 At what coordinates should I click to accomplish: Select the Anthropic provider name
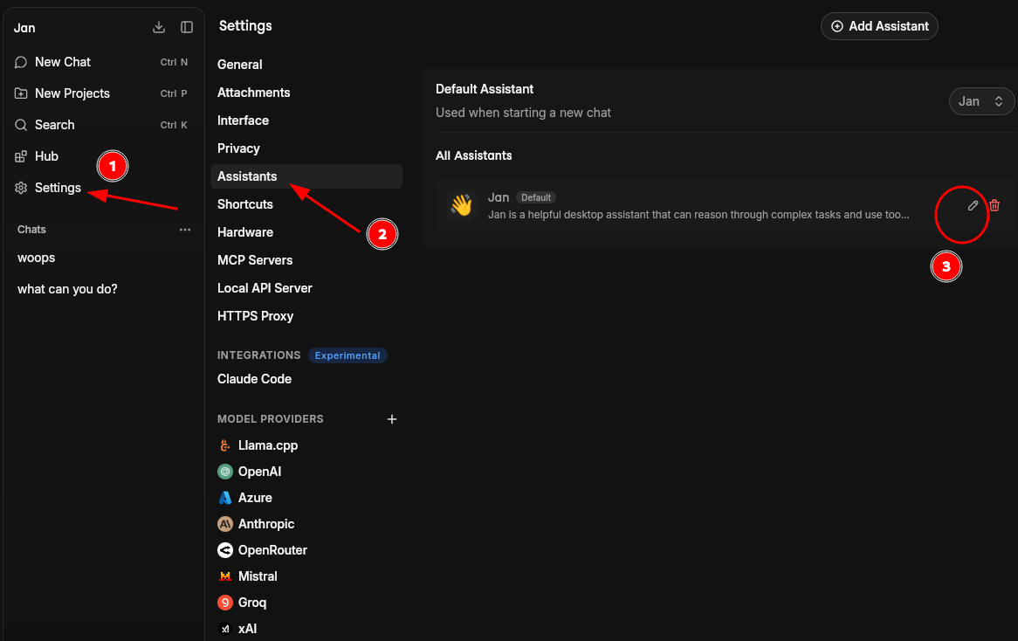(265, 524)
